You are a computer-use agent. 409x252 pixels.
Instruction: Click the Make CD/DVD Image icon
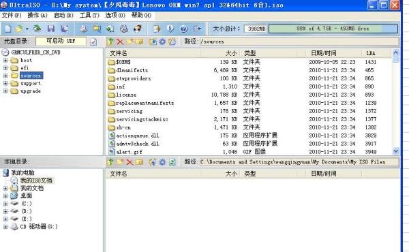pyautogui.click(x=83, y=29)
